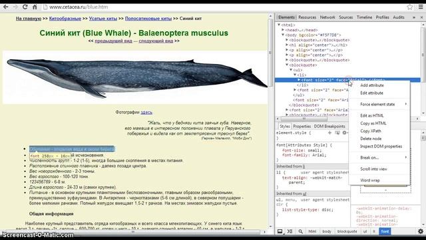This screenshot has height=240, width=426.
Task: Add a new style rule with the plus icon
Action: [329, 133]
